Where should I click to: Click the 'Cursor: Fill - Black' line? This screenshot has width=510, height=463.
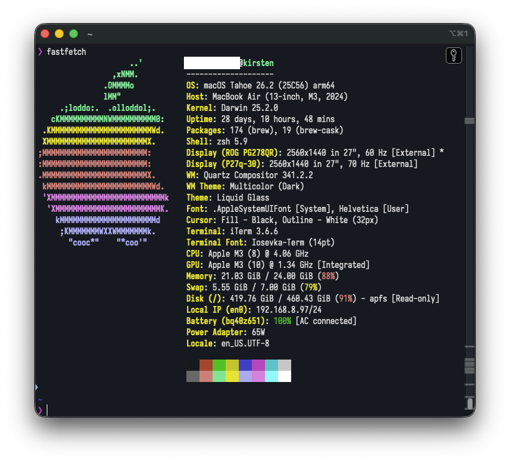point(282,220)
